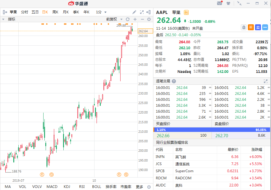Click the second E earnings marker
This screenshot has width=271, height=190.
(119, 175)
